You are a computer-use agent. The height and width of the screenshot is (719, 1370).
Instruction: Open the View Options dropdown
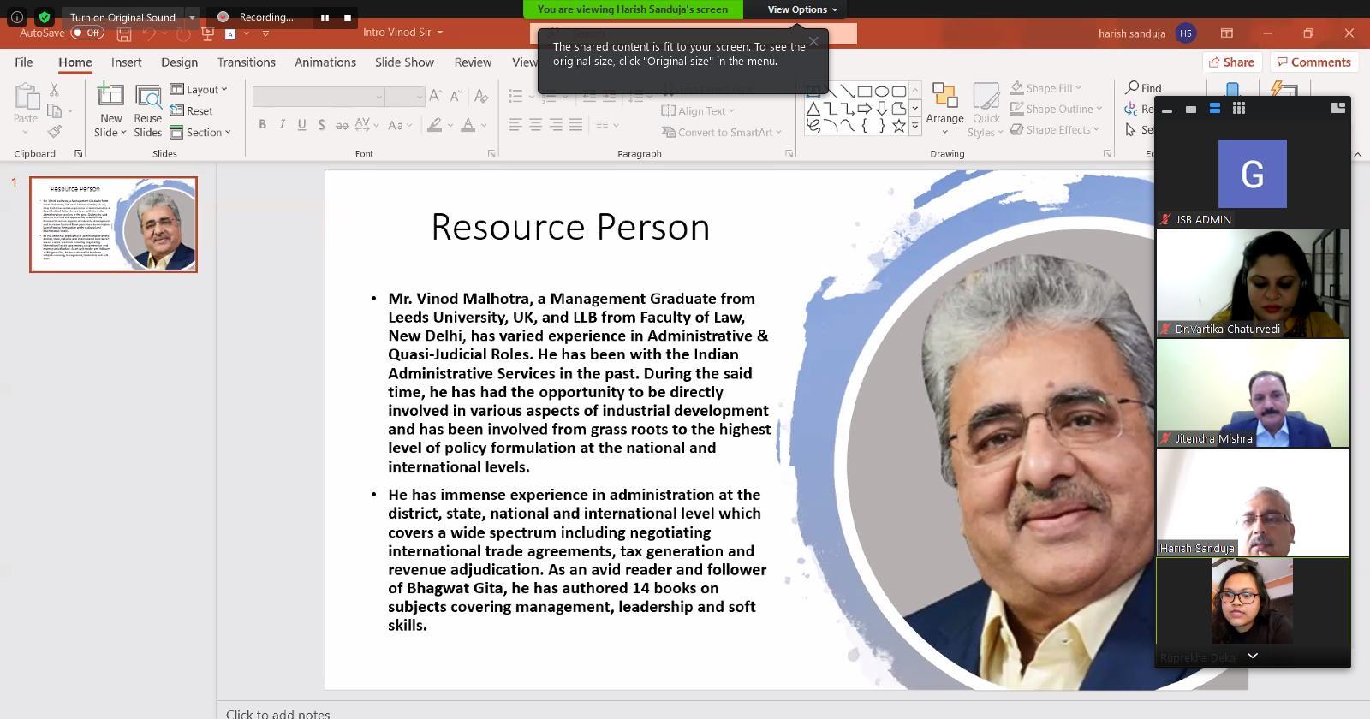[801, 9]
